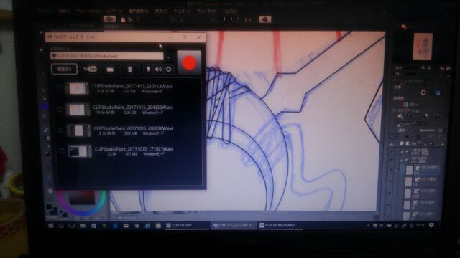460x258 pixels.
Task: Open the Windows Start menu
Action: [x=51, y=226]
